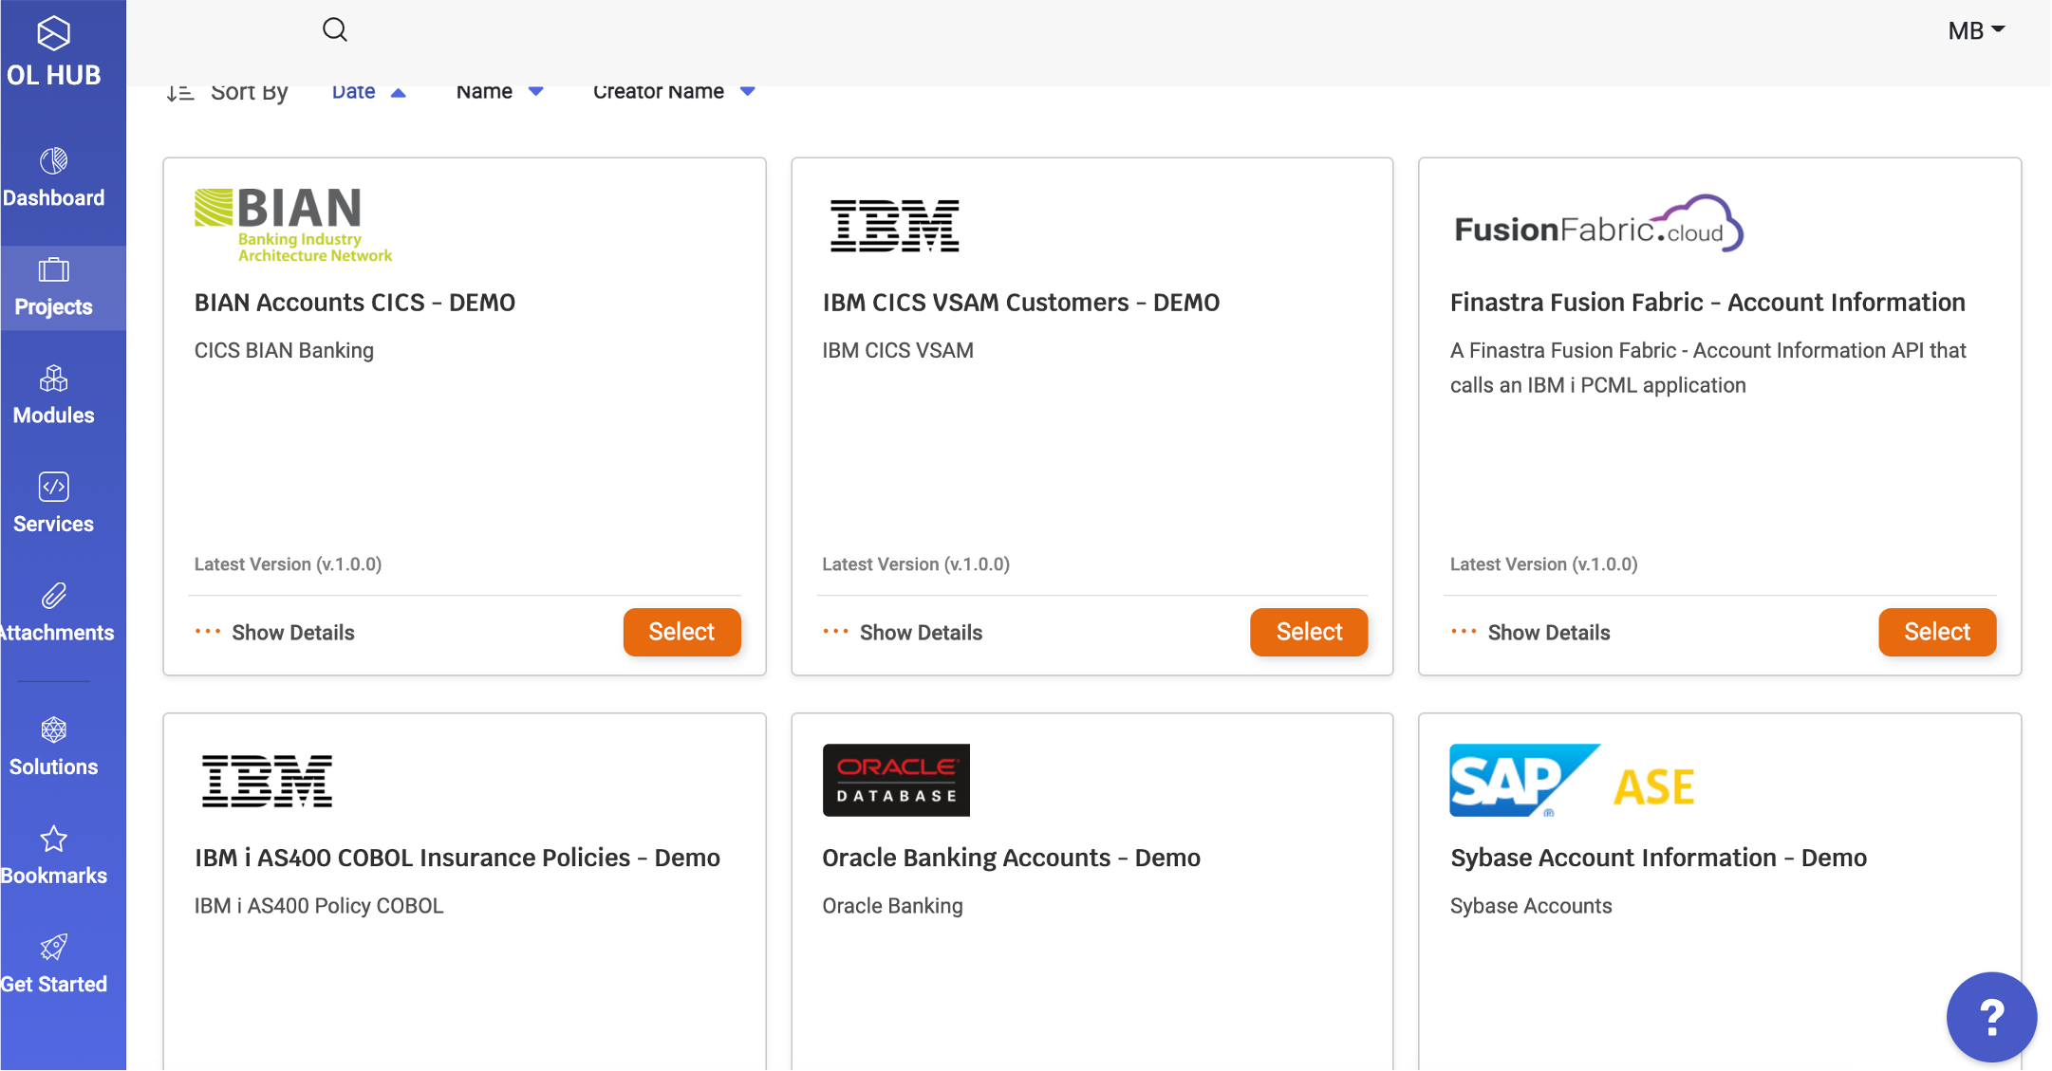Sort projects by Name
2052x1071 pixels.
[x=484, y=91]
